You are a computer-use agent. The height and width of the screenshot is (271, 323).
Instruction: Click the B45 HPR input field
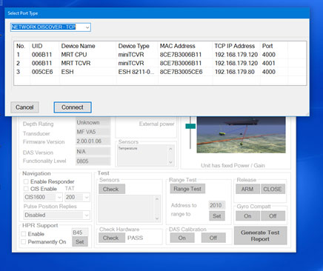pos(80,232)
